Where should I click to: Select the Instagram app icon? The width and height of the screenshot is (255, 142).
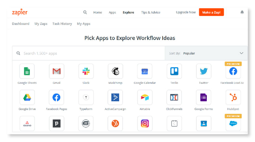click(145, 124)
